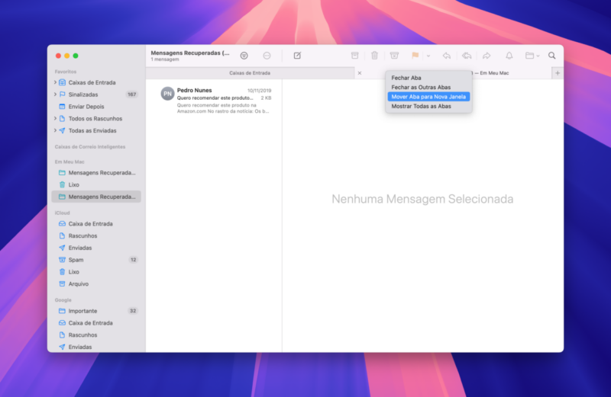Open first Mensagens Recuperadas folder under Em Meu Mac

pyautogui.click(x=96, y=173)
